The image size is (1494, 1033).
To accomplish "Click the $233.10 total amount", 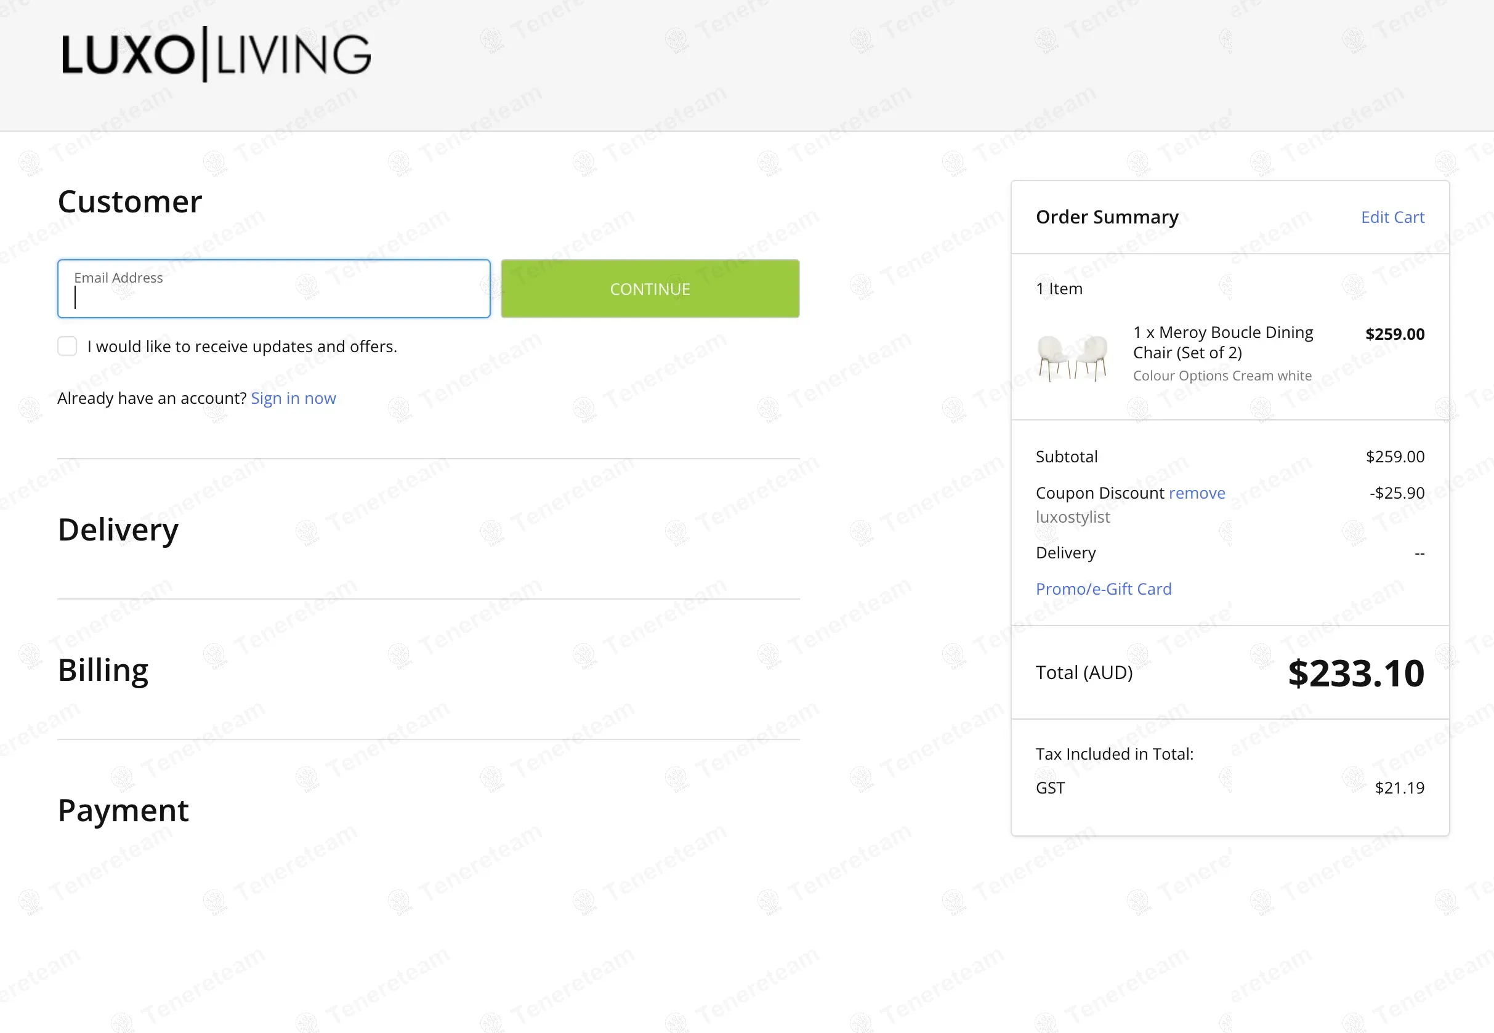I will (1356, 673).
